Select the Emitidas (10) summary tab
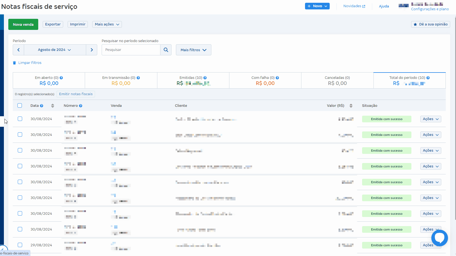Image resolution: width=456 pixels, height=256 pixels. [x=193, y=81]
